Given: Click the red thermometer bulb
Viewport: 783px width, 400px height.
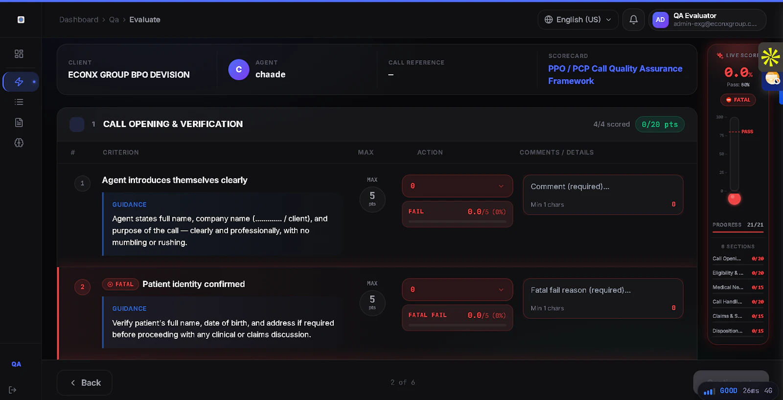Looking at the screenshot, I should (x=735, y=199).
